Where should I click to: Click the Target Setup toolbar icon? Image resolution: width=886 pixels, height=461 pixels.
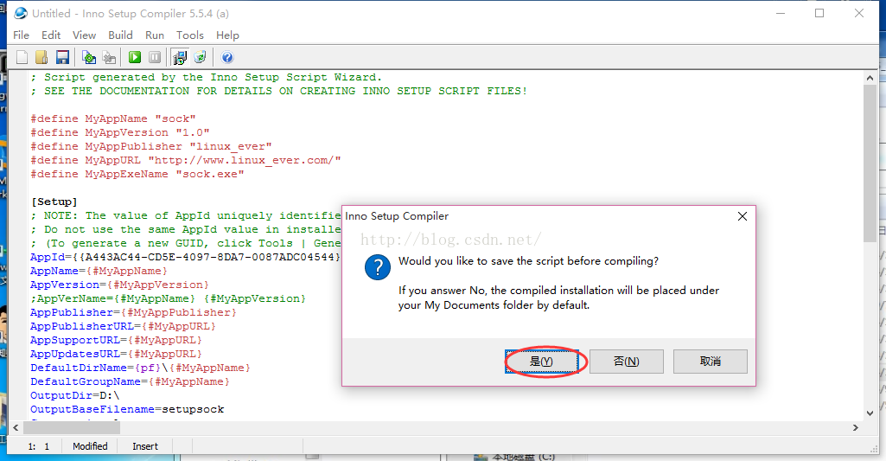point(180,57)
